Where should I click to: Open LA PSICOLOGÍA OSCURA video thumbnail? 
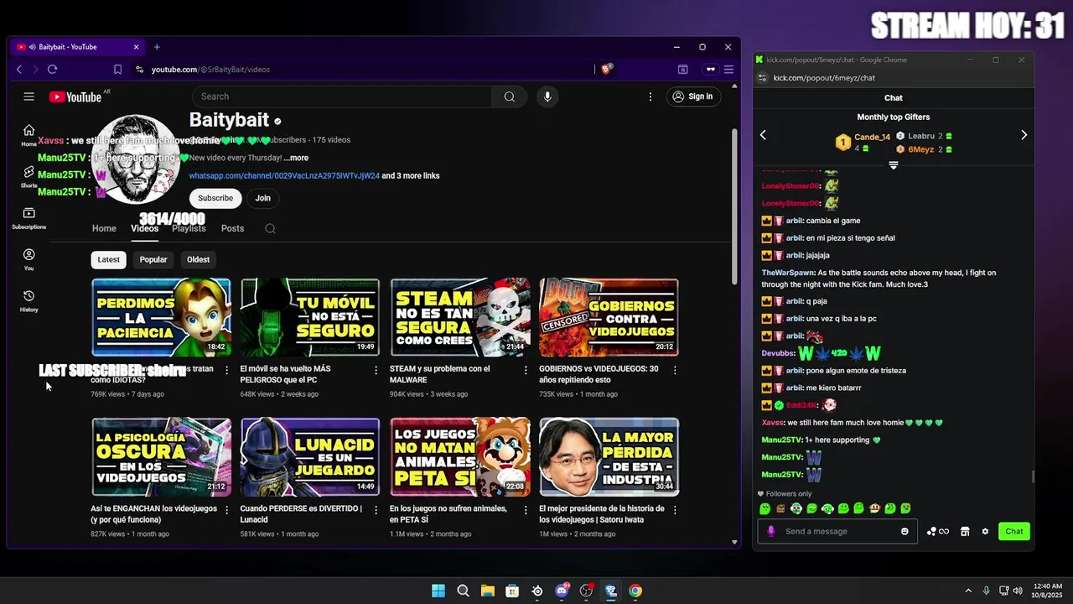click(161, 457)
